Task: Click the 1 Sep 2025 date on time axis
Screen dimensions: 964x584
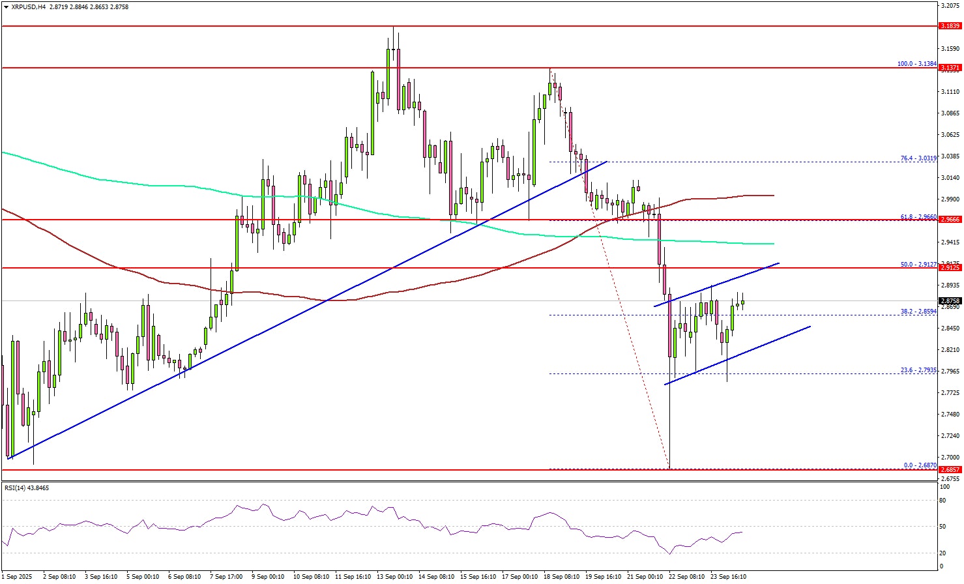Action: tap(16, 577)
